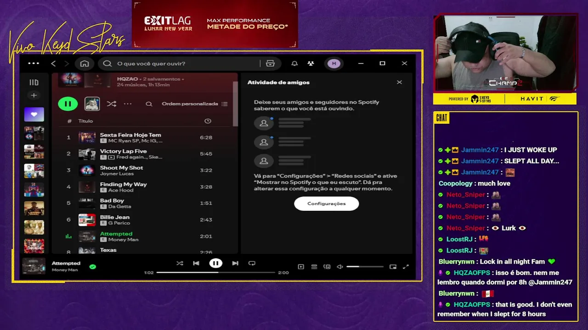Toggle playlist shuffle beside cover thumbnail
This screenshot has height=330, width=588.
[112, 104]
